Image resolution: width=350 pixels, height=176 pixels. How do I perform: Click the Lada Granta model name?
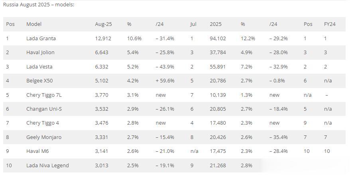pos(41,39)
